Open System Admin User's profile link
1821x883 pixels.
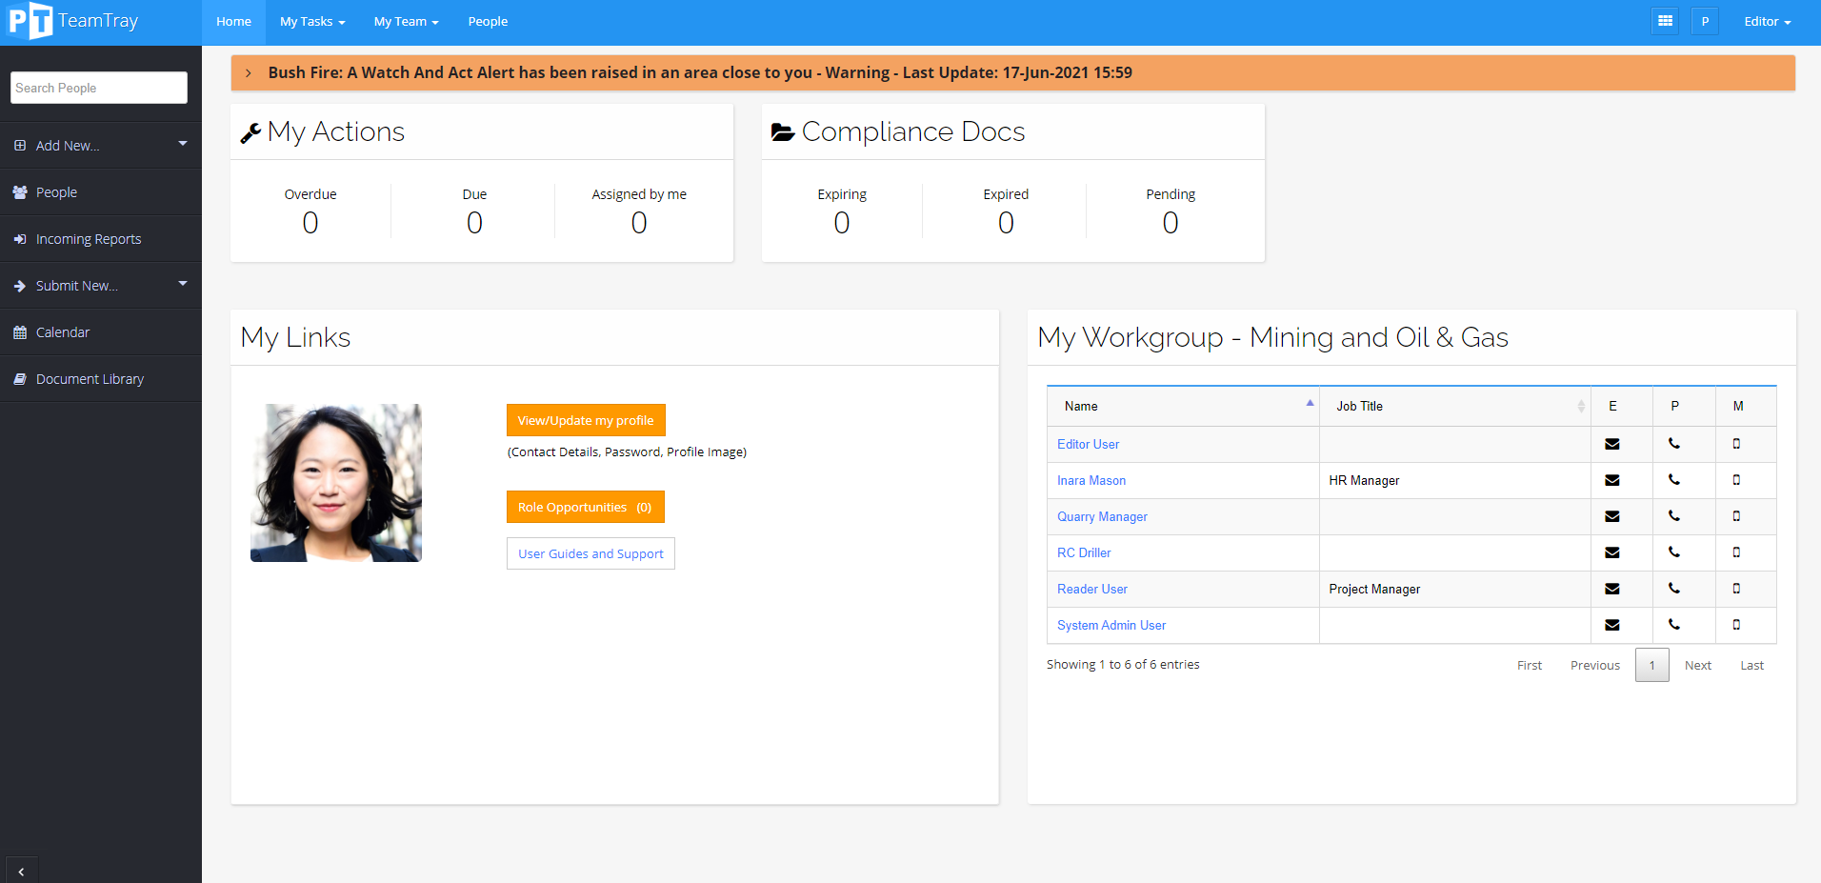coord(1111,625)
